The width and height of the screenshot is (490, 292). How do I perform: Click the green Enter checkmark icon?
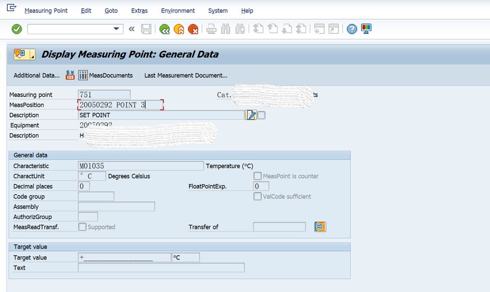pyautogui.click(x=17, y=29)
